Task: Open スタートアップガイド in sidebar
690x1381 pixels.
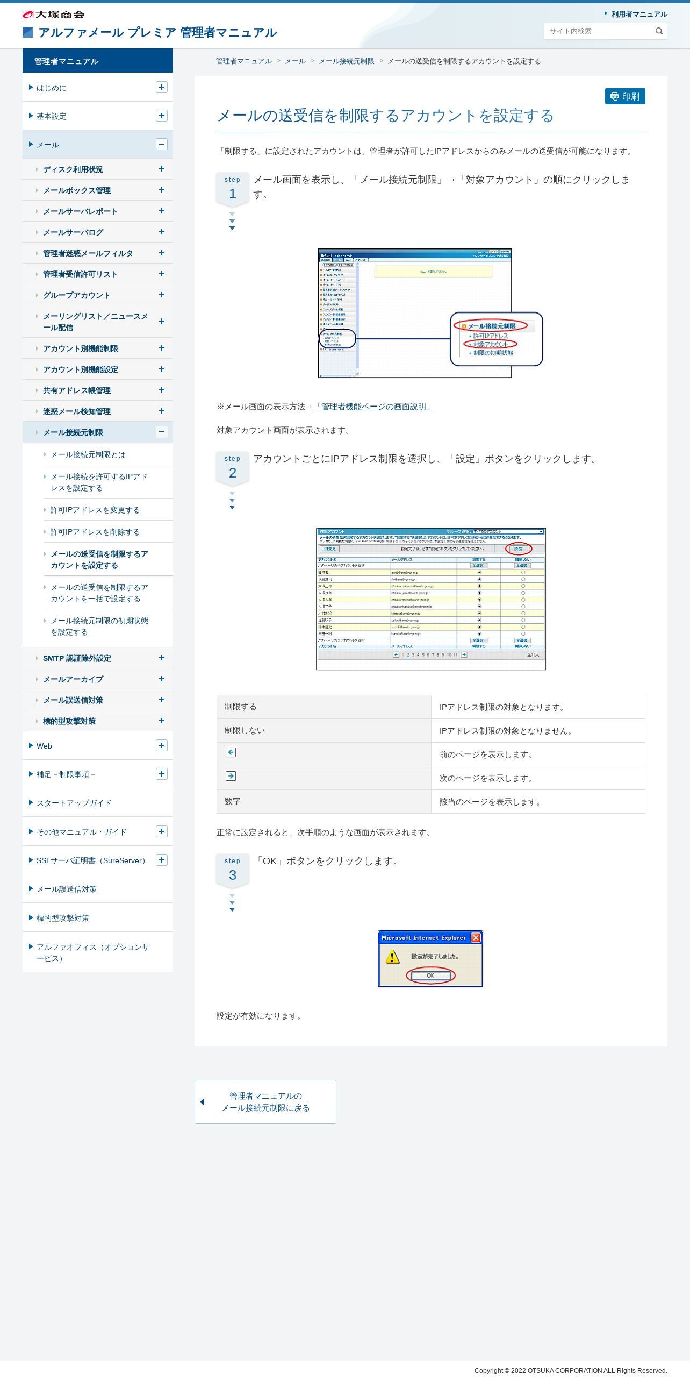Action: [74, 803]
